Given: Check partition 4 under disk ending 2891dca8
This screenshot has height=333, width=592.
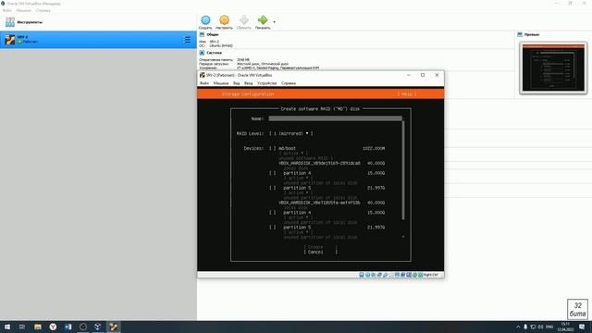Looking at the screenshot, I should click(x=272, y=173).
